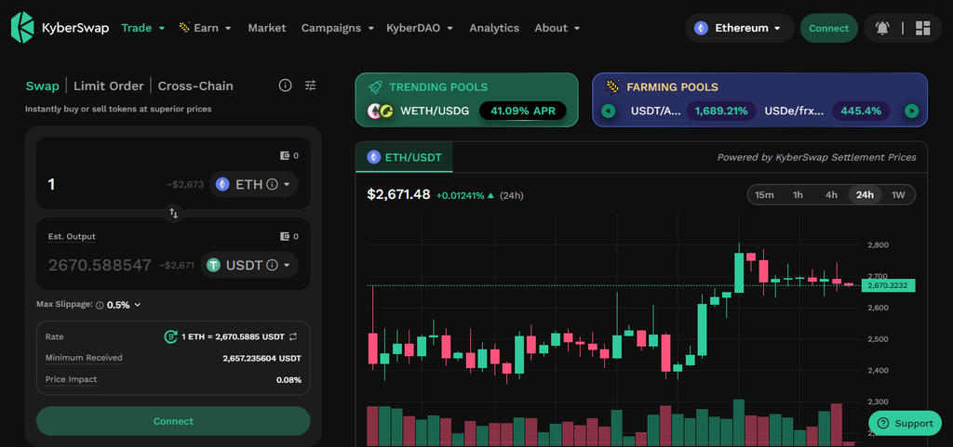Click the Earn menu sparkle icon
Viewport: 953px width, 447px height.
click(184, 27)
